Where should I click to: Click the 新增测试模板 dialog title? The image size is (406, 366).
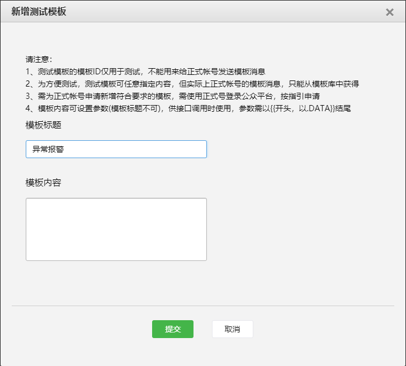pyautogui.click(x=39, y=12)
